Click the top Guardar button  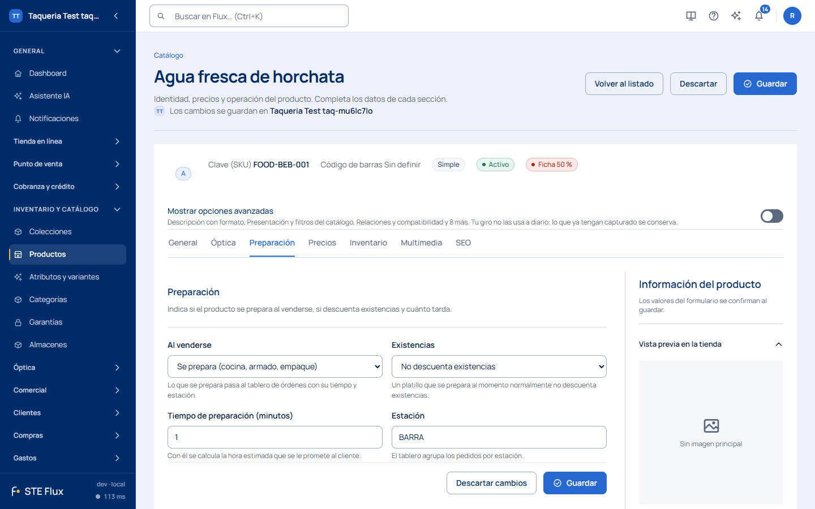click(765, 84)
